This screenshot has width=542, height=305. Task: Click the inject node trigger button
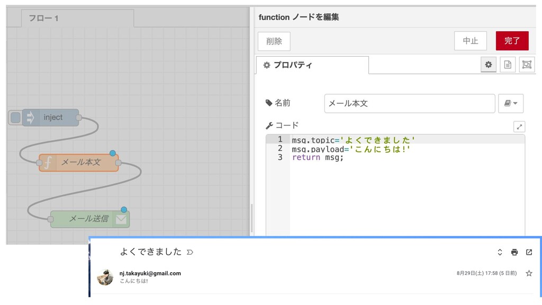pos(15,118)
